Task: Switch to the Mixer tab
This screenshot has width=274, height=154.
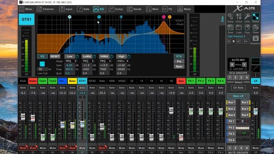Action: pyautogui.click(x=26, y=9)
